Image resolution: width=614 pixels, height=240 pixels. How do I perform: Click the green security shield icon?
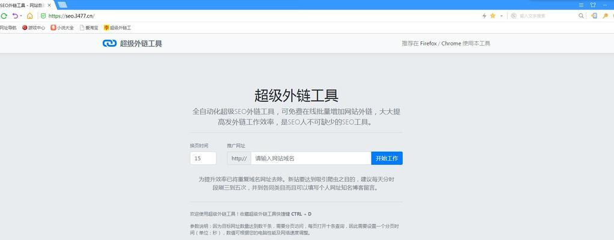(x=43, y=16)
